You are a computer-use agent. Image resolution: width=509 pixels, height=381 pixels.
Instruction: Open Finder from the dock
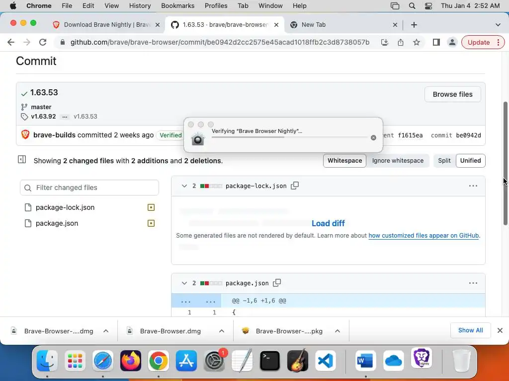point(47,361)
